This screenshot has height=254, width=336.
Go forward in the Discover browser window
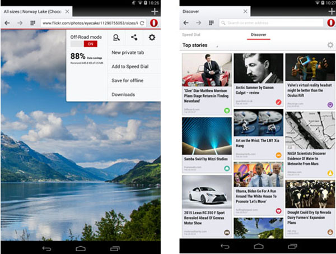coord(198,23)
